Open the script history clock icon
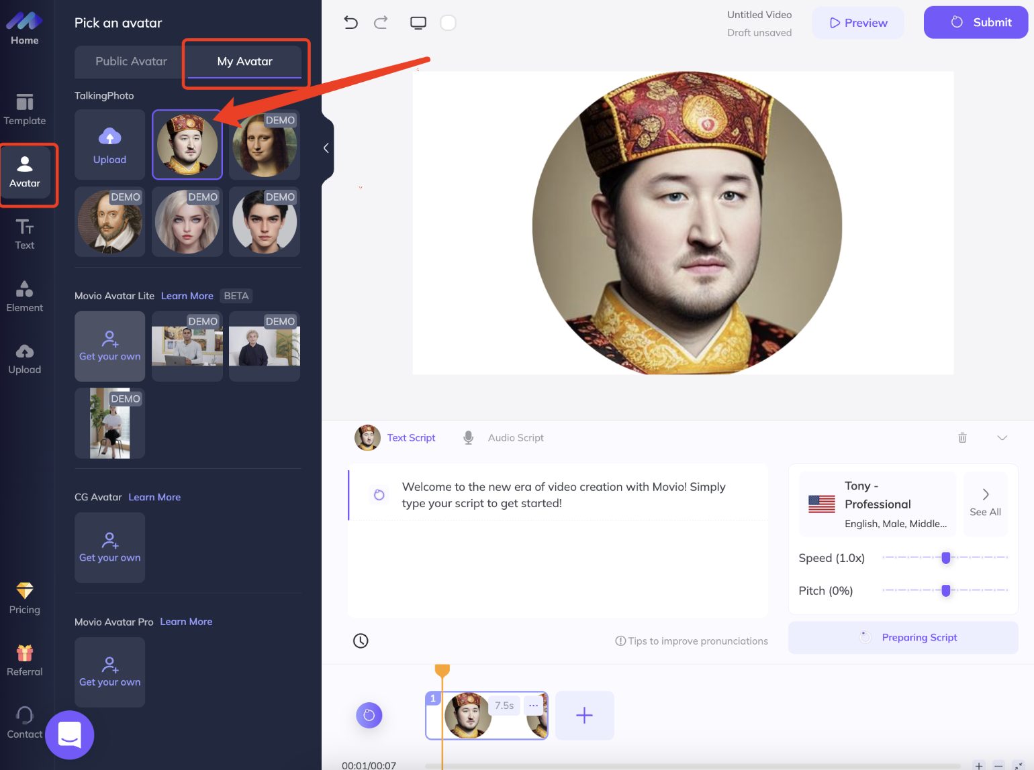This screenshot has width=1034, height=770. coord(361,641)
